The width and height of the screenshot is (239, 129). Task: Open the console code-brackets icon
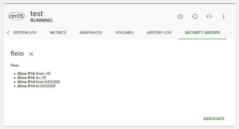click(x=209, y=16)
